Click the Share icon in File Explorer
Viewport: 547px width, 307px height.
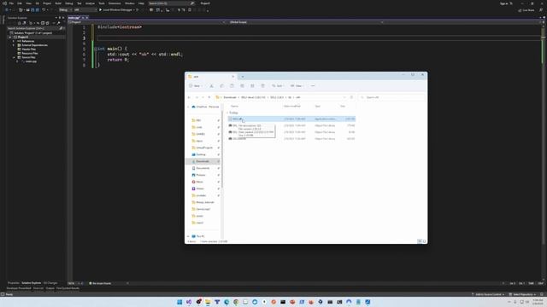point(252,86)
